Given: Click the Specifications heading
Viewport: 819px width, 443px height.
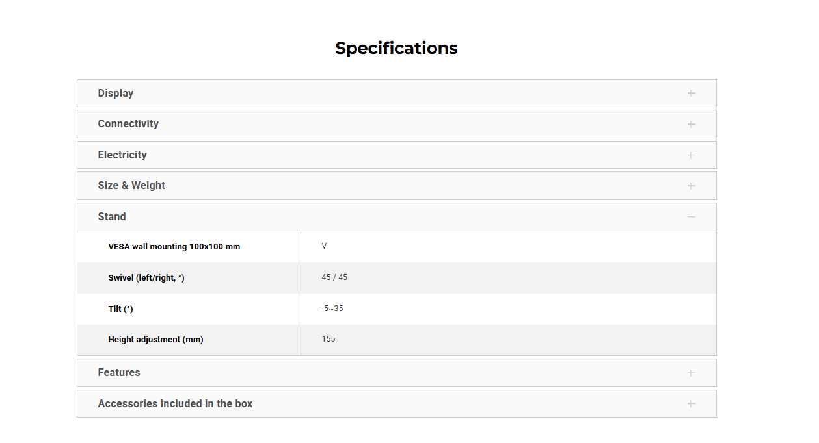Looking at the screenshot, I should 396,48.
